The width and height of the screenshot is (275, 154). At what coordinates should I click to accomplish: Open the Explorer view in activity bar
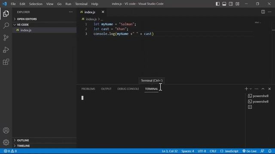click(x=6, y=14)
